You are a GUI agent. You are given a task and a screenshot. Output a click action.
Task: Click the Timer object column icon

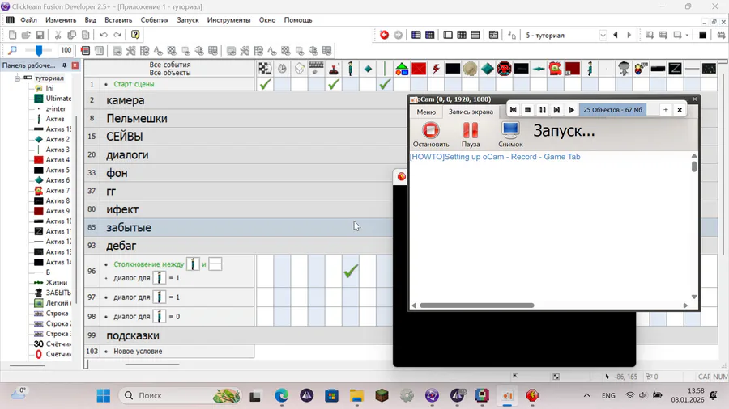pyautogui.click(x=282, y=69)
